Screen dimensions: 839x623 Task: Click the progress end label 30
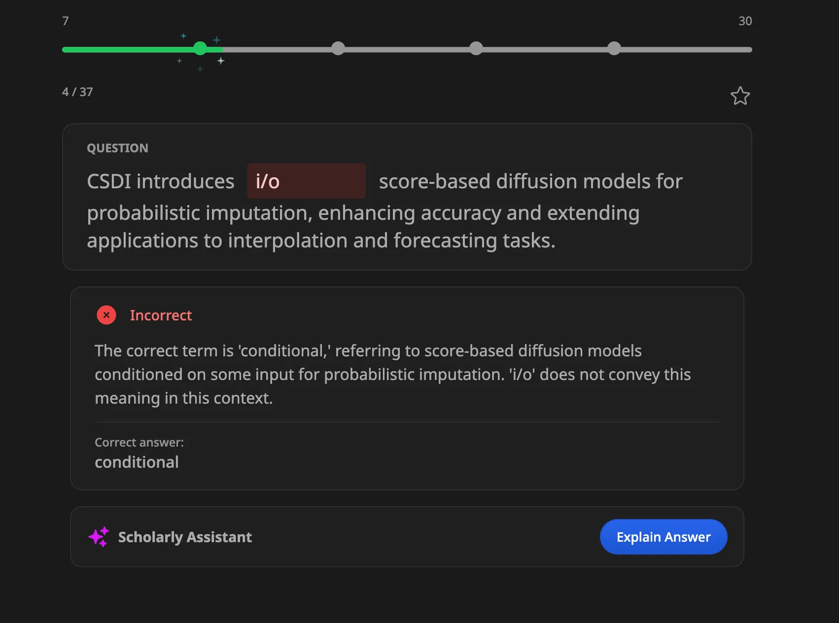click(x=745, y=21)
